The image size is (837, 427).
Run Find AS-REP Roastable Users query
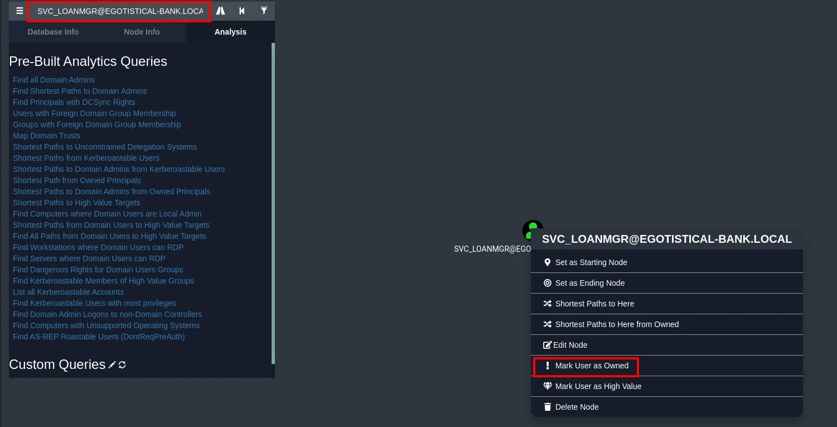tap(99, 337)
